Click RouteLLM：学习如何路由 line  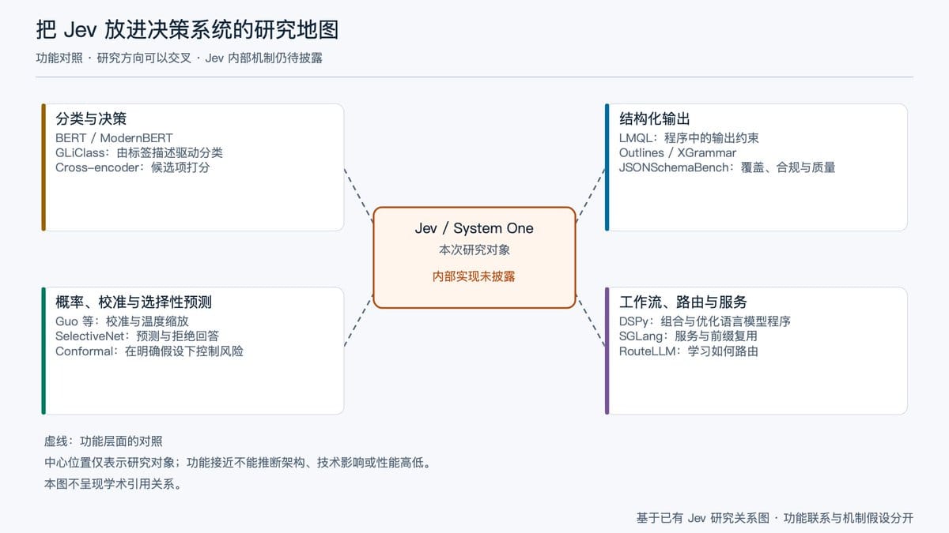click(x=689, y=351)
